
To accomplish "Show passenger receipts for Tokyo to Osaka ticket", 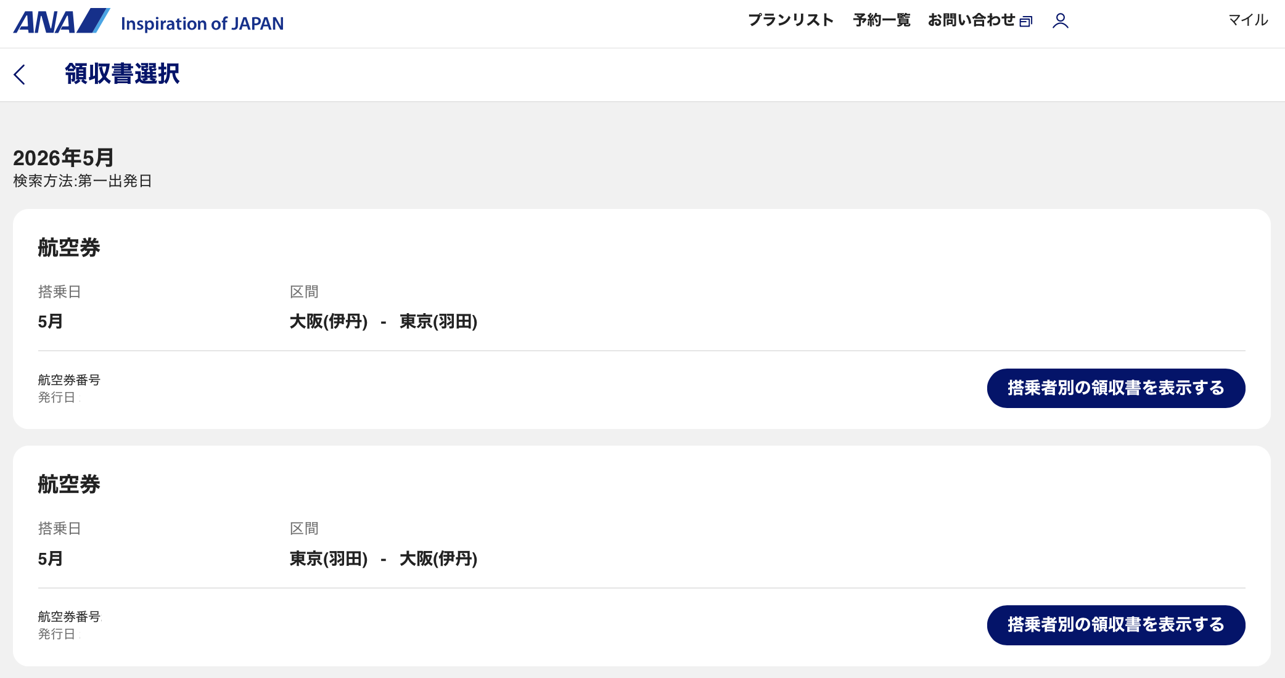I will coord(1116,625).
